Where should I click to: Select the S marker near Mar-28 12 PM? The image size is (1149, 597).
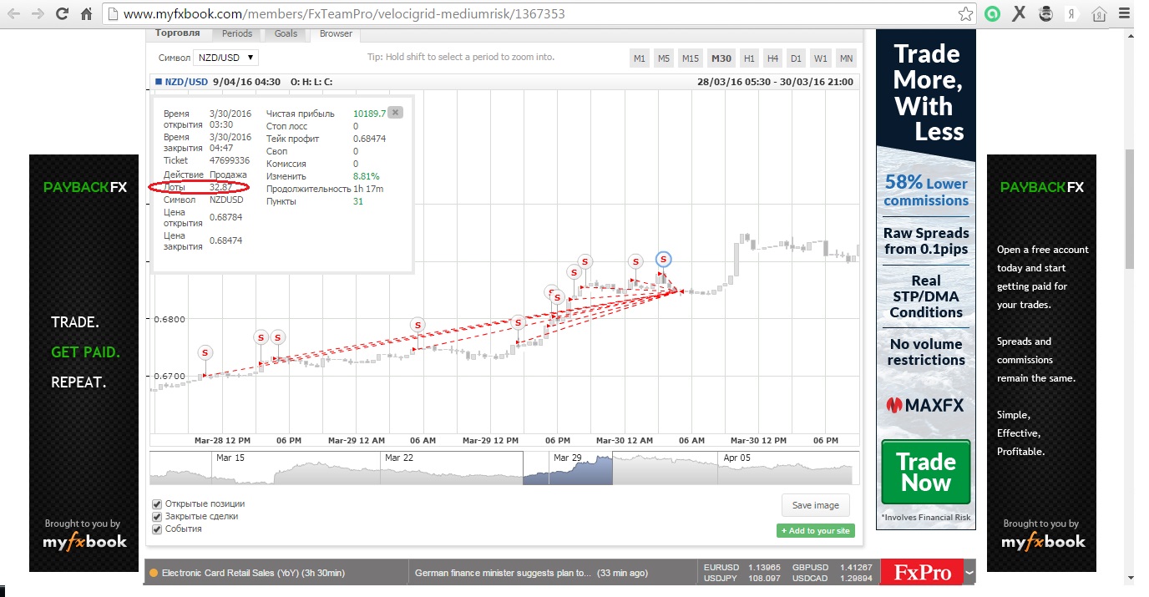[x=205, y=353]
